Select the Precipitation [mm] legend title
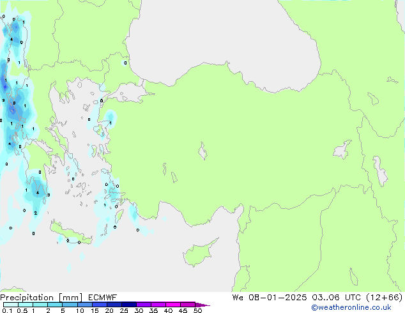The width and height of the screenshot is (405, 313). coord(40,298)
